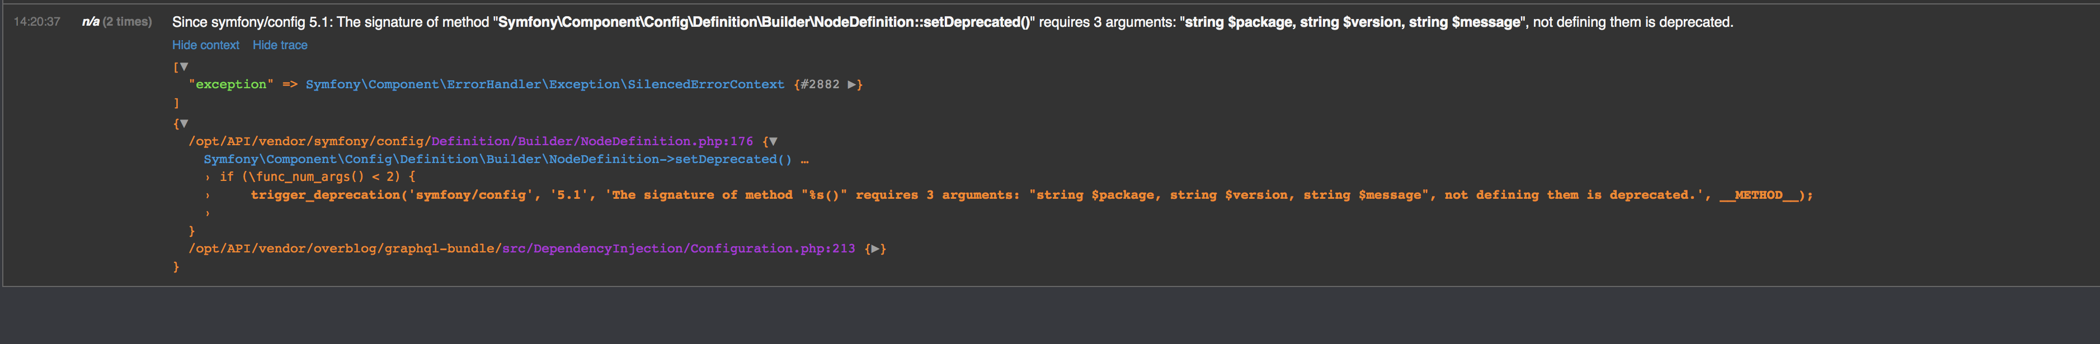Click the 14:20:37 timestamp
Screen dimensions: 2100x344
pyautogui.click(x=37, y=22)
